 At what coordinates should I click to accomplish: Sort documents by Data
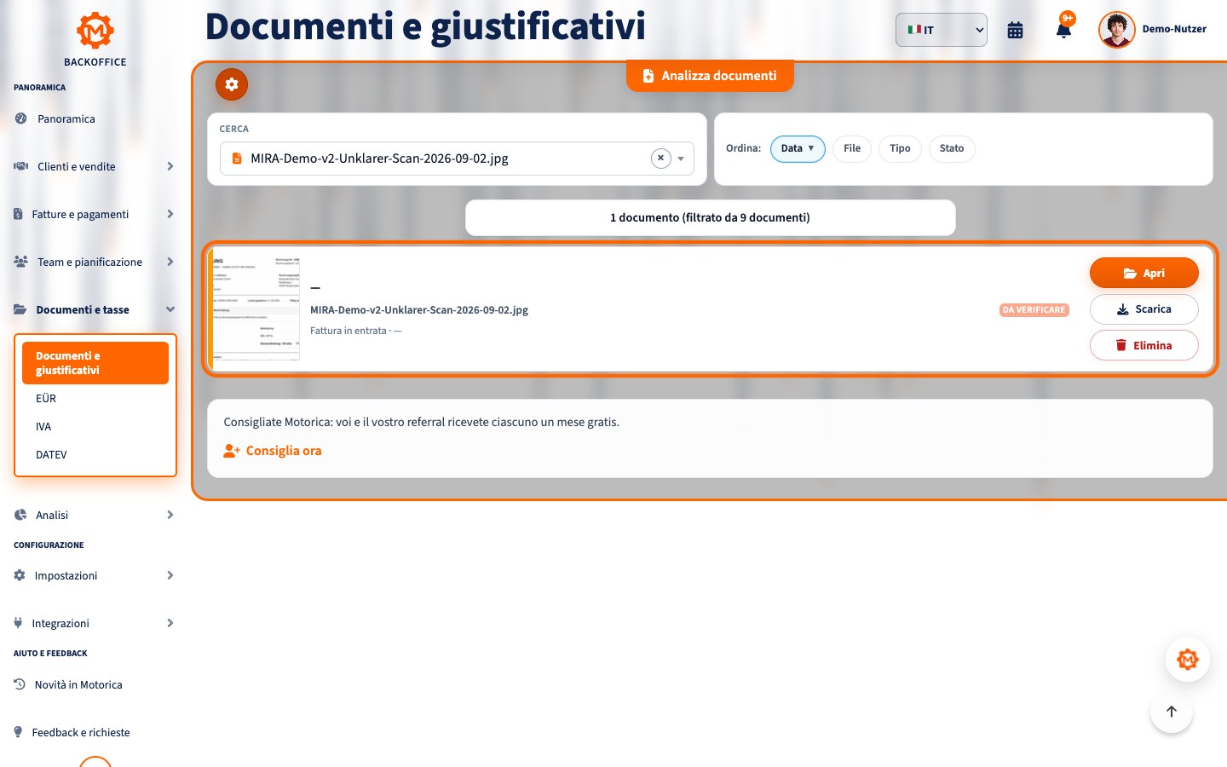[x=798, y=148]
